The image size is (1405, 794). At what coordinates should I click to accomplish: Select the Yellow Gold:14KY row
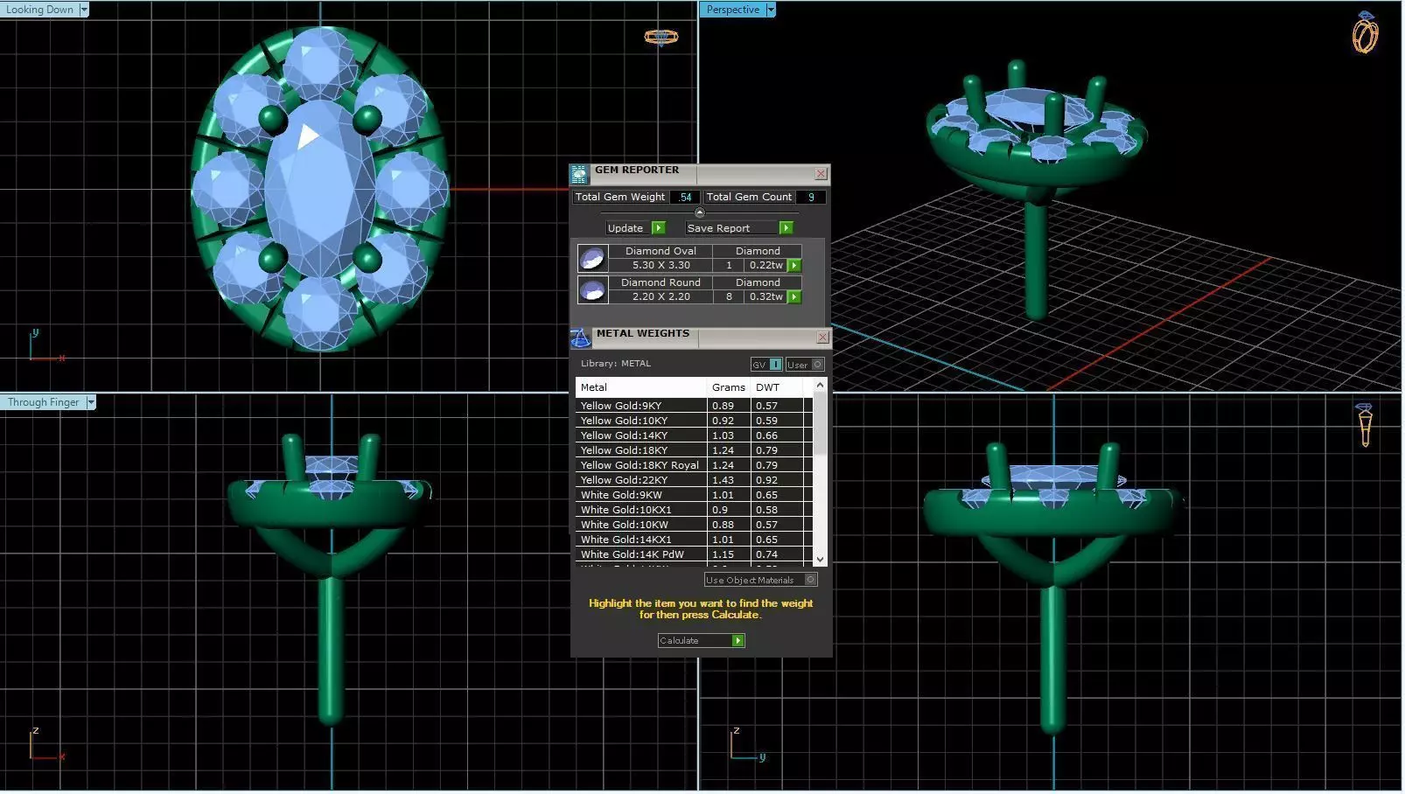(695, 435)
